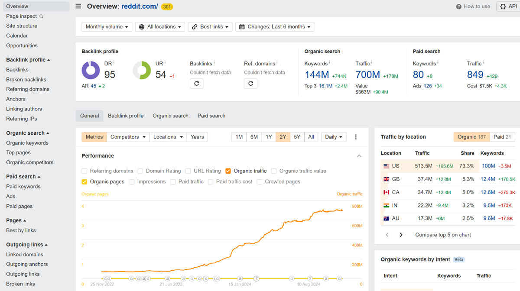The width and height of the screenshot is (520, 291).
Task: Select the General tab
Action: [x=90, y=116]
